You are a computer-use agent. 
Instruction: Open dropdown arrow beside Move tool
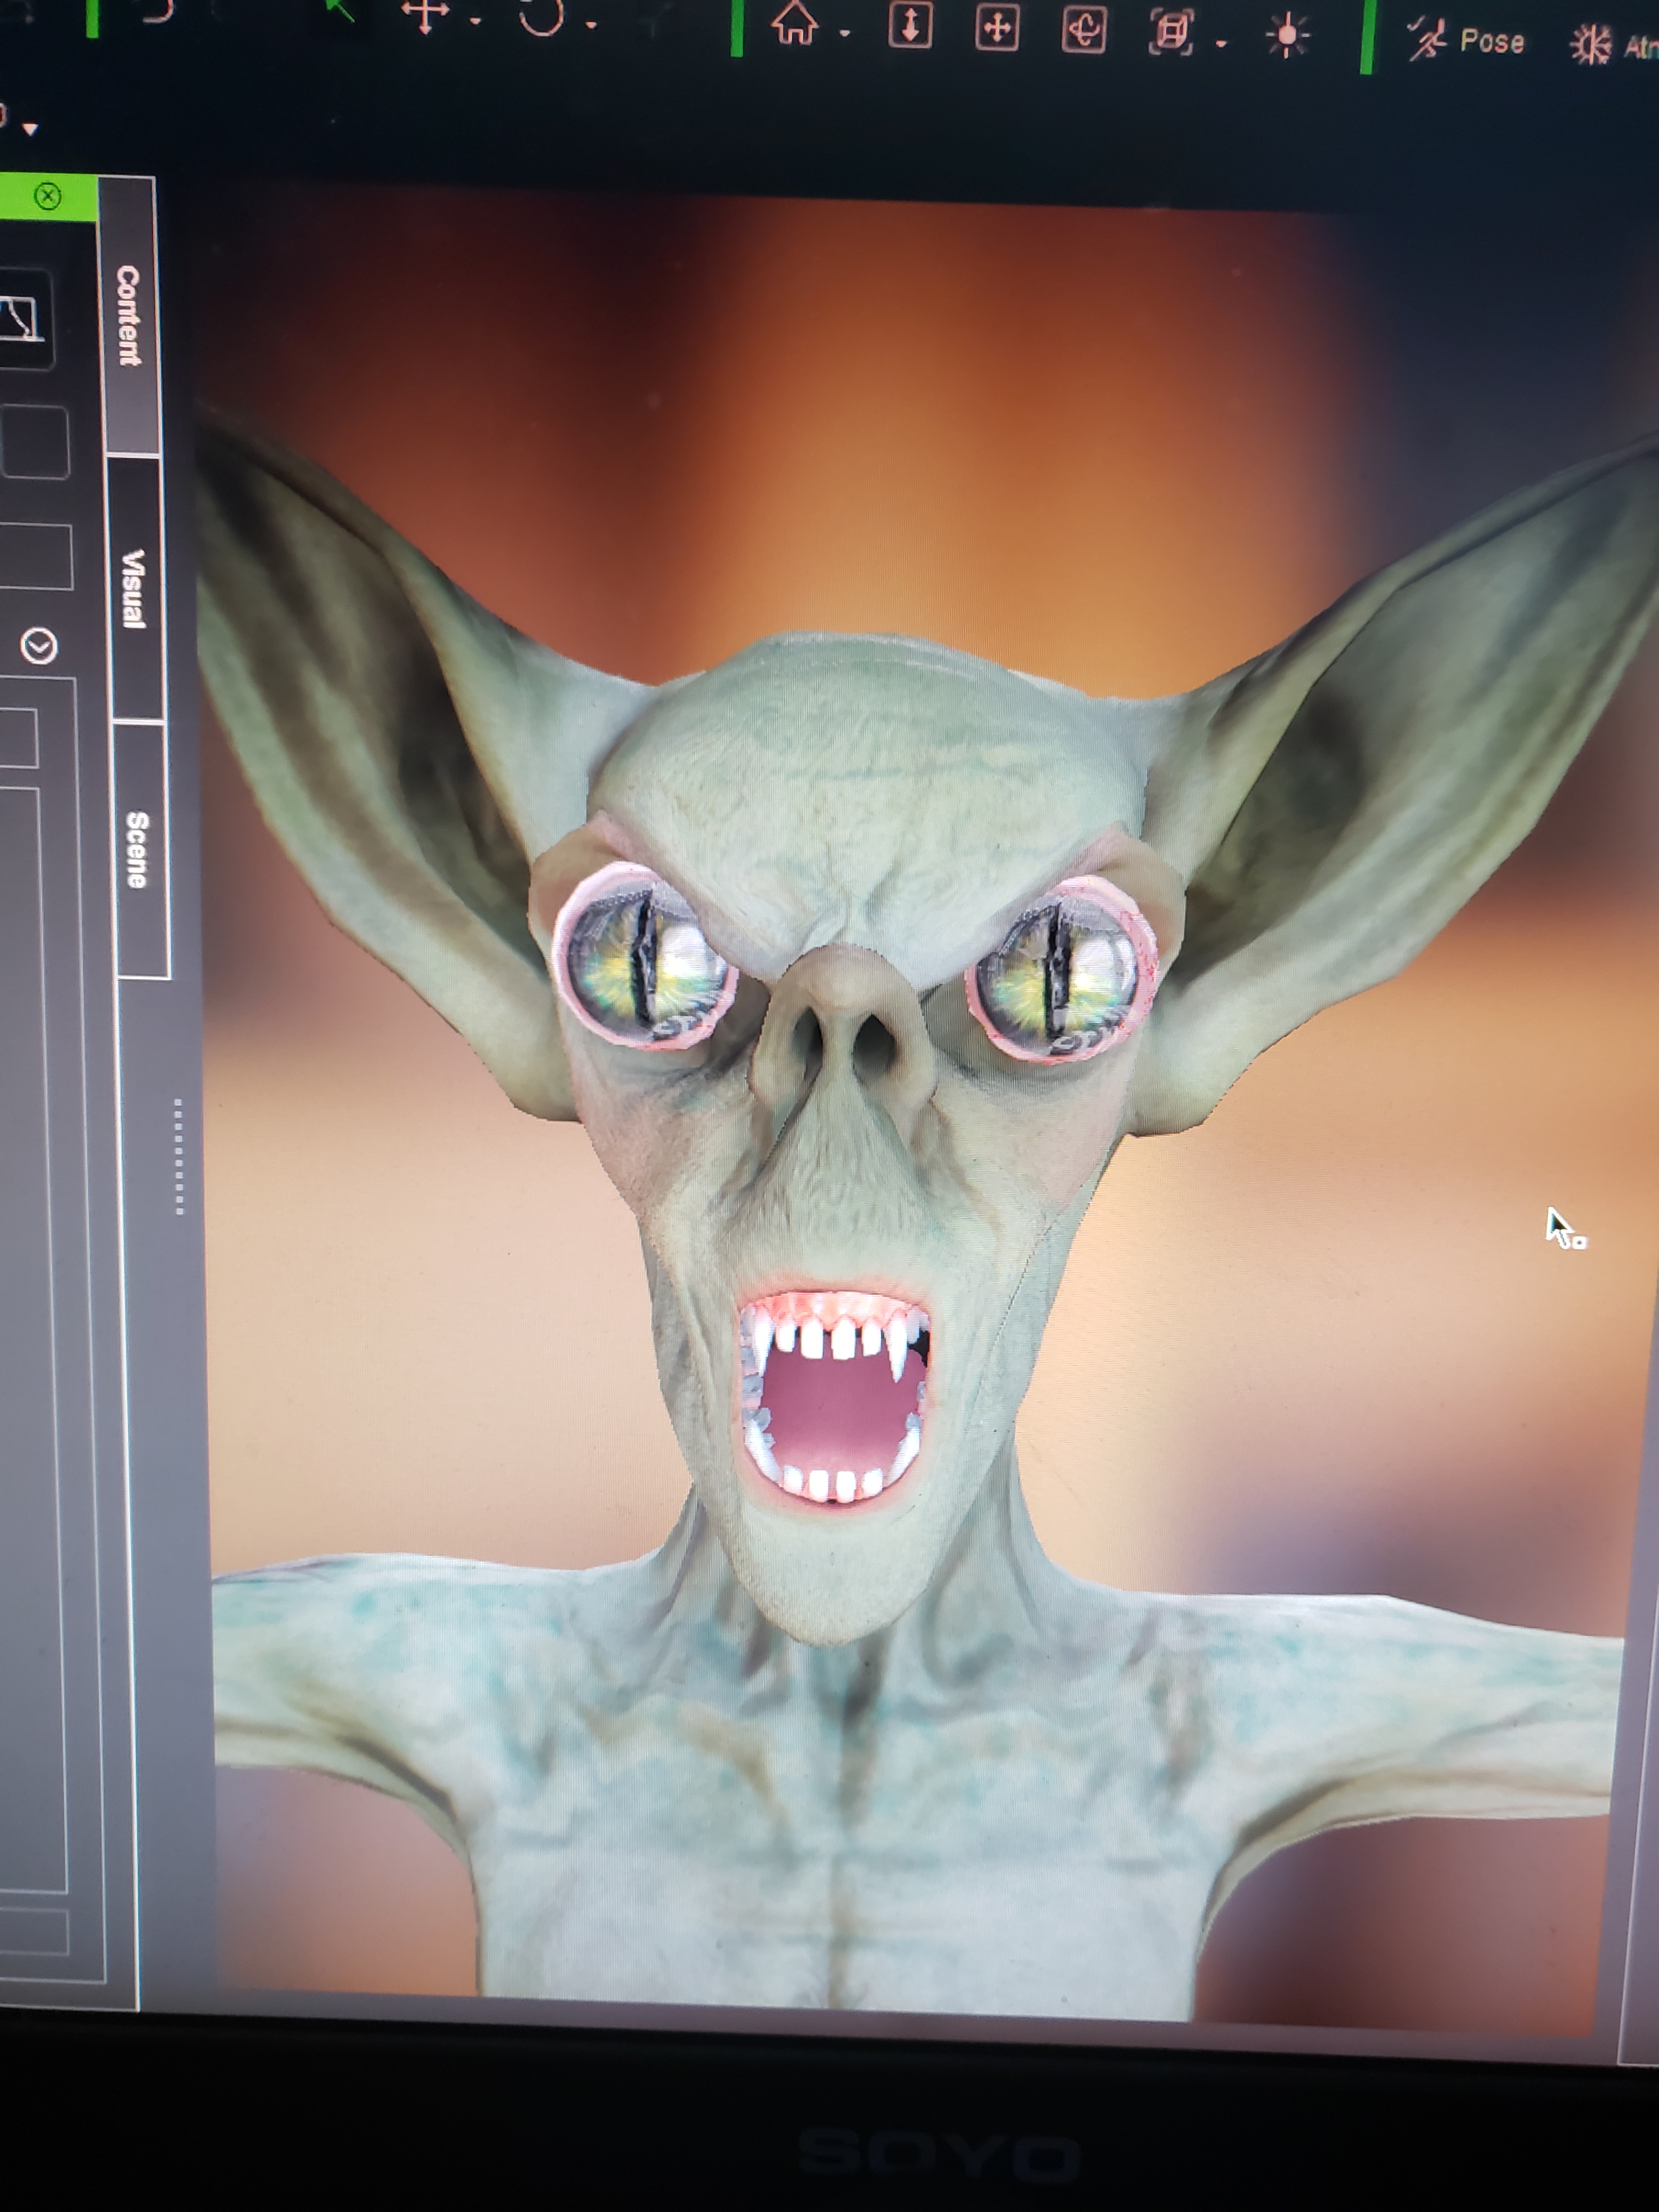475,21
